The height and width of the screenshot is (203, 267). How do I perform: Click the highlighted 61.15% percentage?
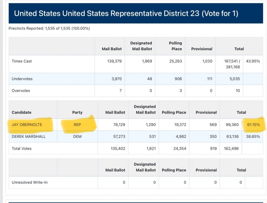tap(253, 125)
